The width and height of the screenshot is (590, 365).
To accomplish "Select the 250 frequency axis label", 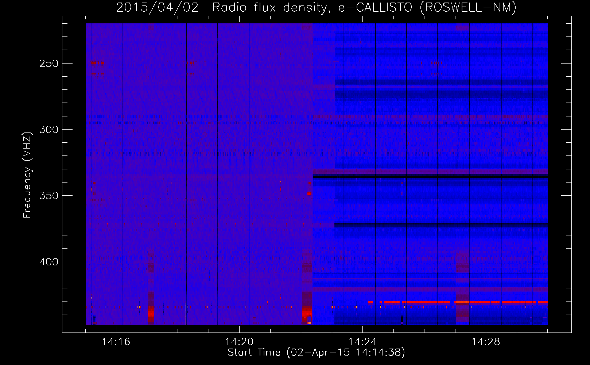I will point(49,64).
